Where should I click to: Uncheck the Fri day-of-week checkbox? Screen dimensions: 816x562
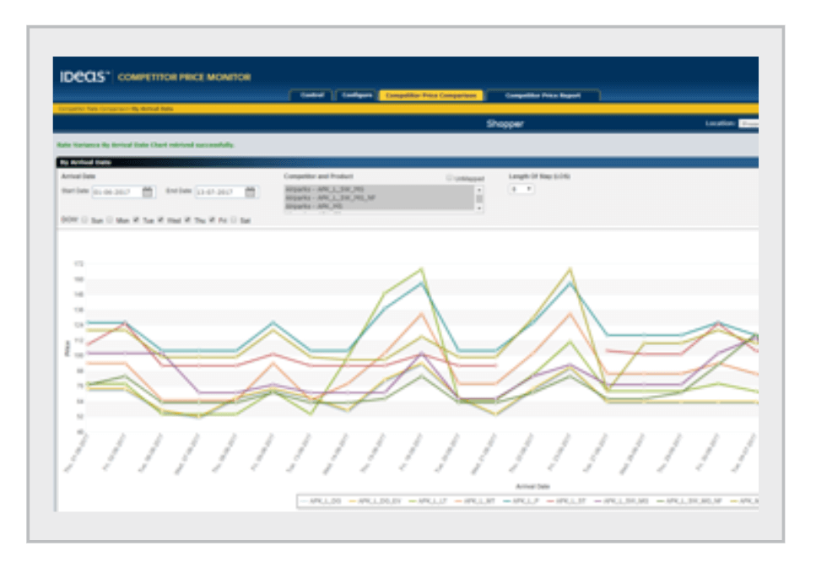pyautogui.click(x=210, y=218)
